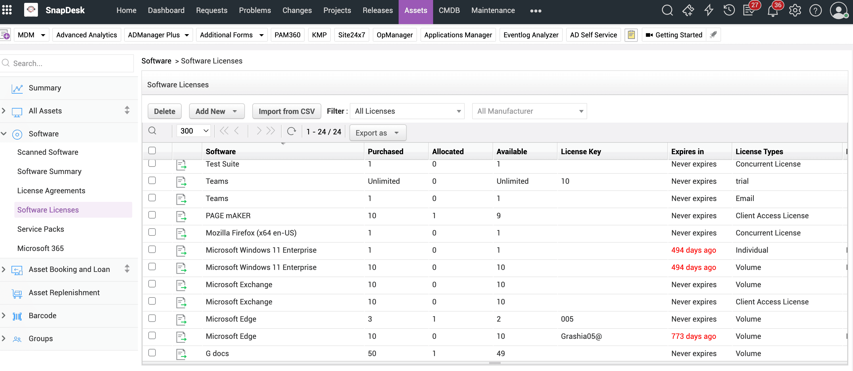Open Advanced Analytics button
Image resolution: width=853 pixels, height=371 pixels.
click(x=87, y=35)
